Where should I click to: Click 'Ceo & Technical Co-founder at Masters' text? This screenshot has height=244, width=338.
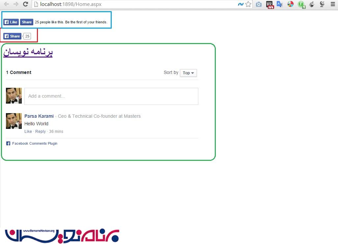pyautogui.click(x=99, y=116)
